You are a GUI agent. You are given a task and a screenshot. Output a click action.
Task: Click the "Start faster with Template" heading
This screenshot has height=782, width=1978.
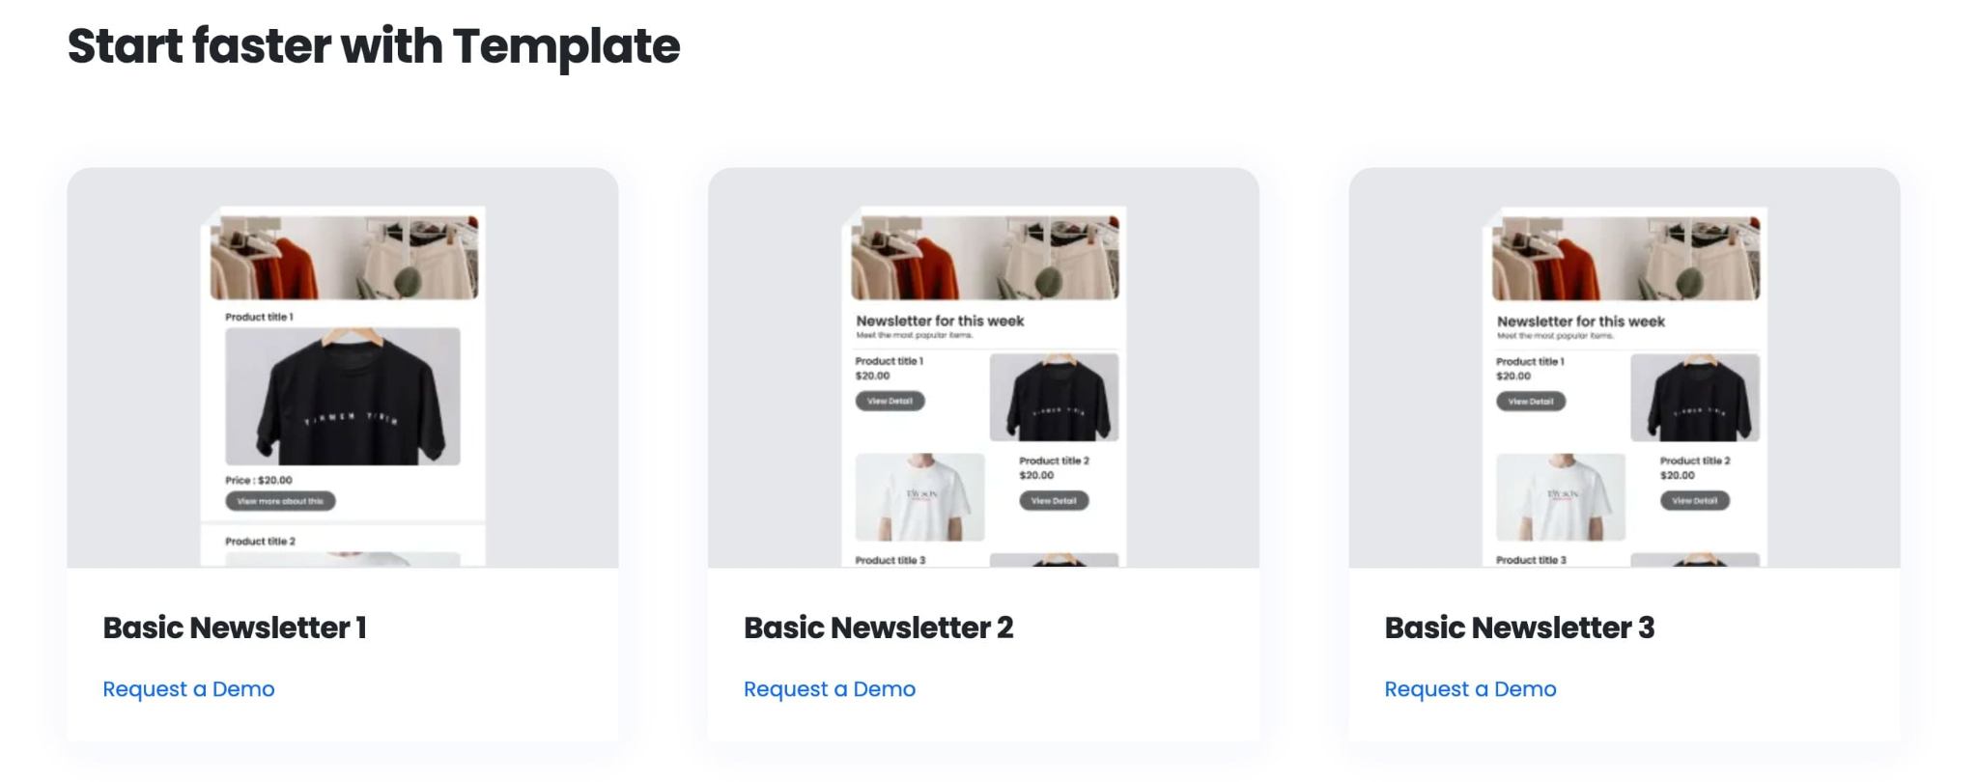pos(374,46)
